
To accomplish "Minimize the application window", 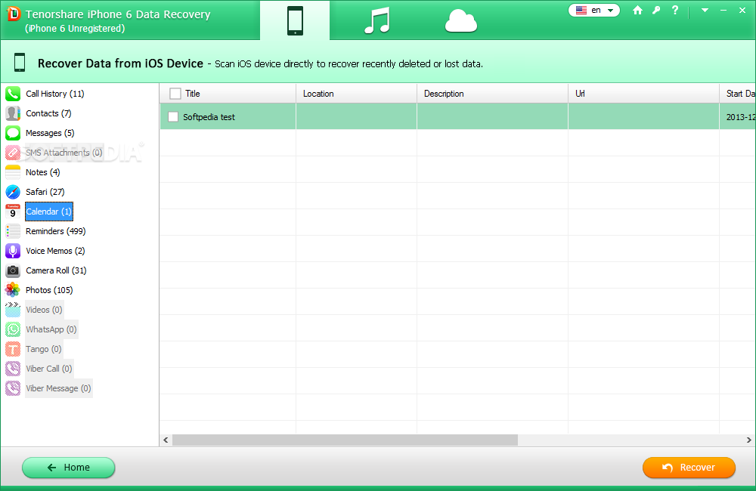I will pos(723,10).
